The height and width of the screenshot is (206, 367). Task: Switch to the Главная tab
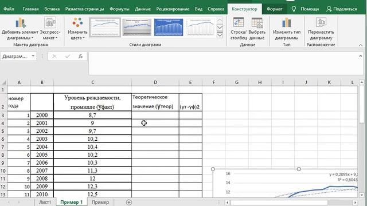tap(30, 9)
